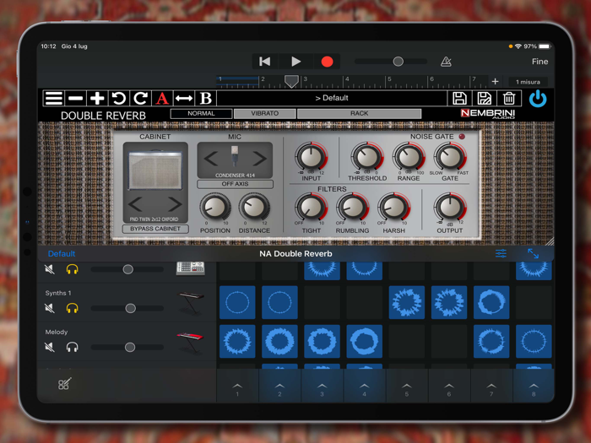Screen dimensions: 591x443
Task: Tap Fine to finish editing
Action: click(x=539, y=62)
